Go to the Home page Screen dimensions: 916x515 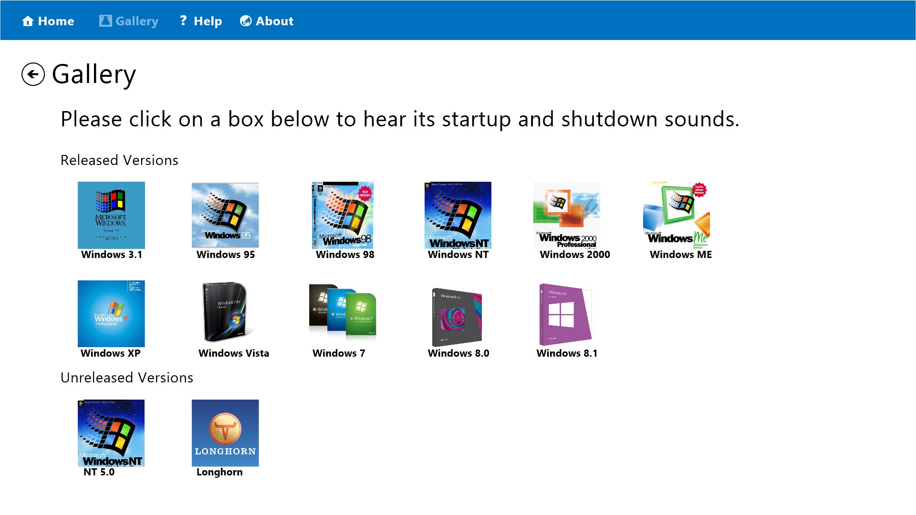click(x=49, y=21)
